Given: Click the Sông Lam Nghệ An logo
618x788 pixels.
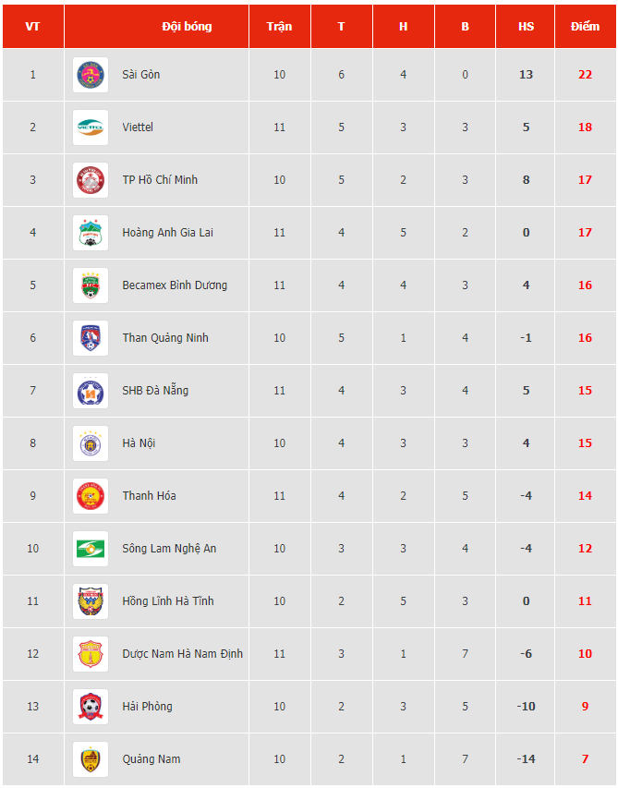Looking at the screenshot, I should (91, 549).
